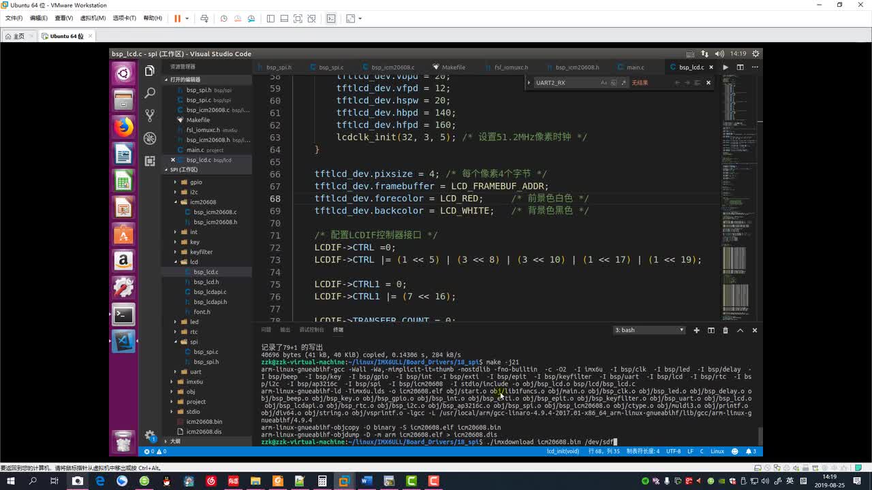Open notifications bell in status bar
Viewport: 872px width, 490px height.
pyautogui.click(x=750, y=451)
